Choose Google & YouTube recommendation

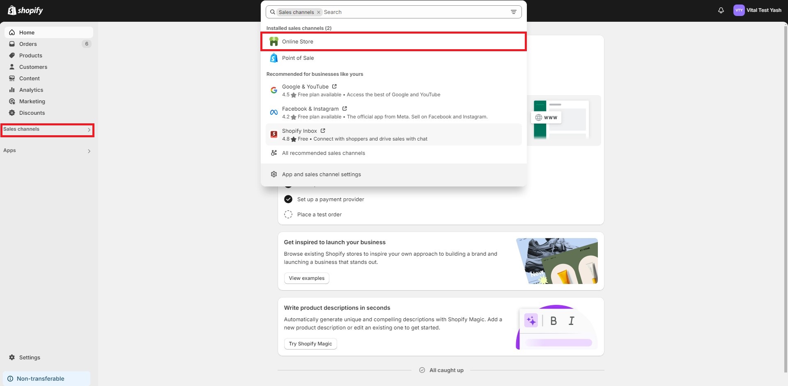pos(393,90)
